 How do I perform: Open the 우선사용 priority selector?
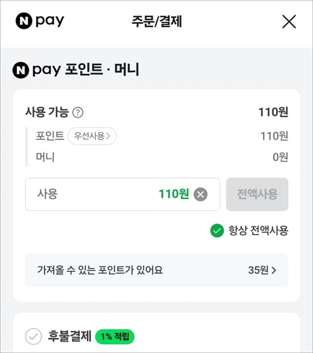(92, 136)
